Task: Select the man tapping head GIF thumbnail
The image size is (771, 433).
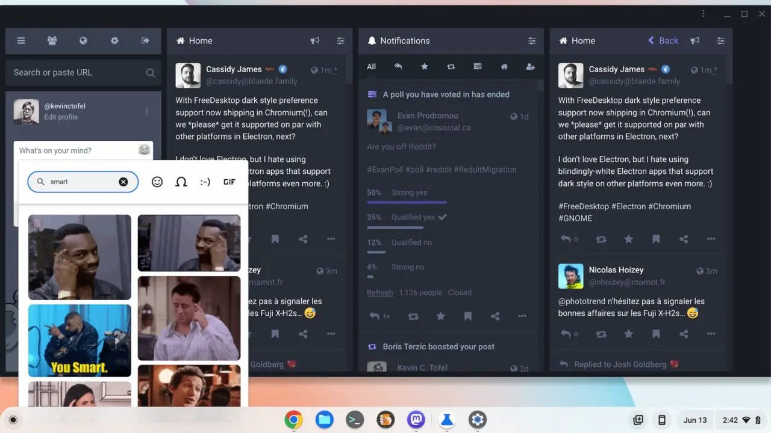Action: point(80,257)
